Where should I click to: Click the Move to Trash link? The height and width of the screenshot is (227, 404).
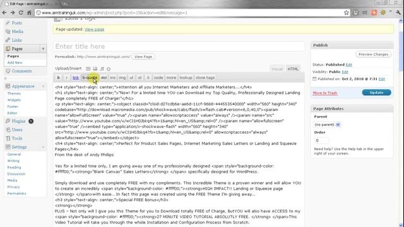click(325, 93)
